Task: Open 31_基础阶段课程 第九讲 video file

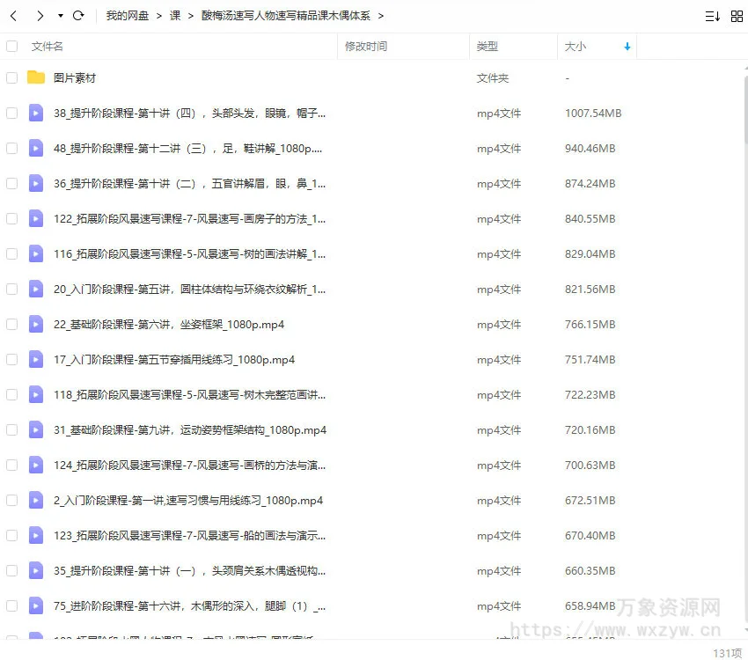Action: point(189,429)
